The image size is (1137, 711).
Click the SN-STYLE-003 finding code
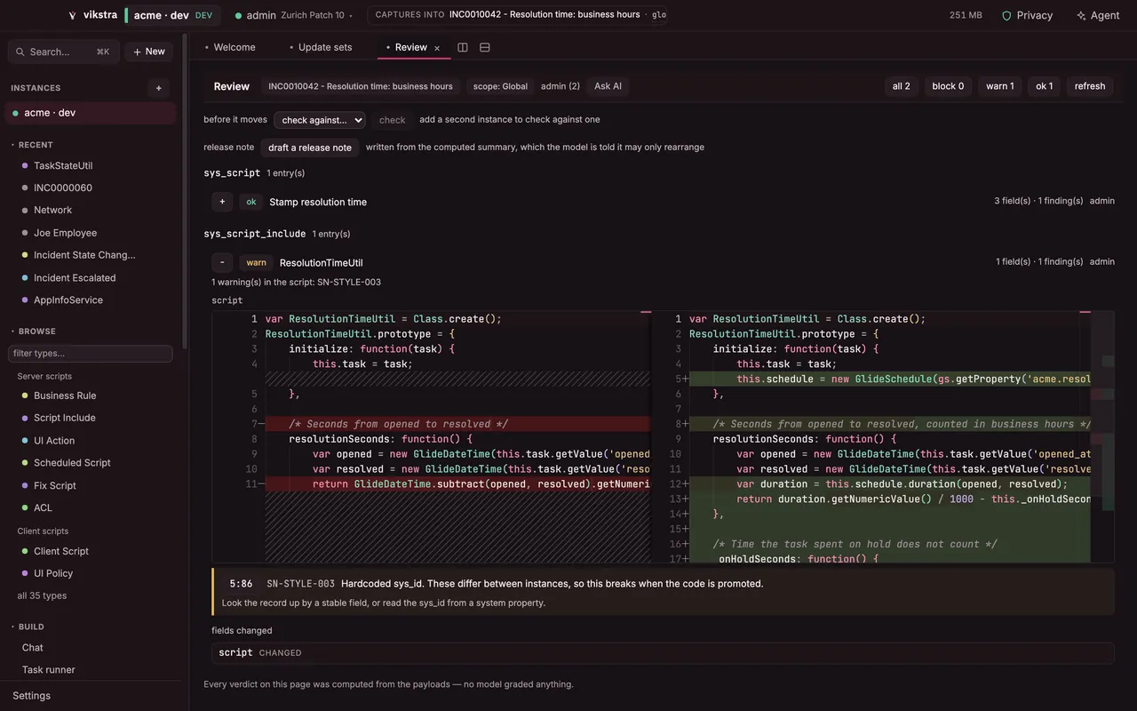301,584
